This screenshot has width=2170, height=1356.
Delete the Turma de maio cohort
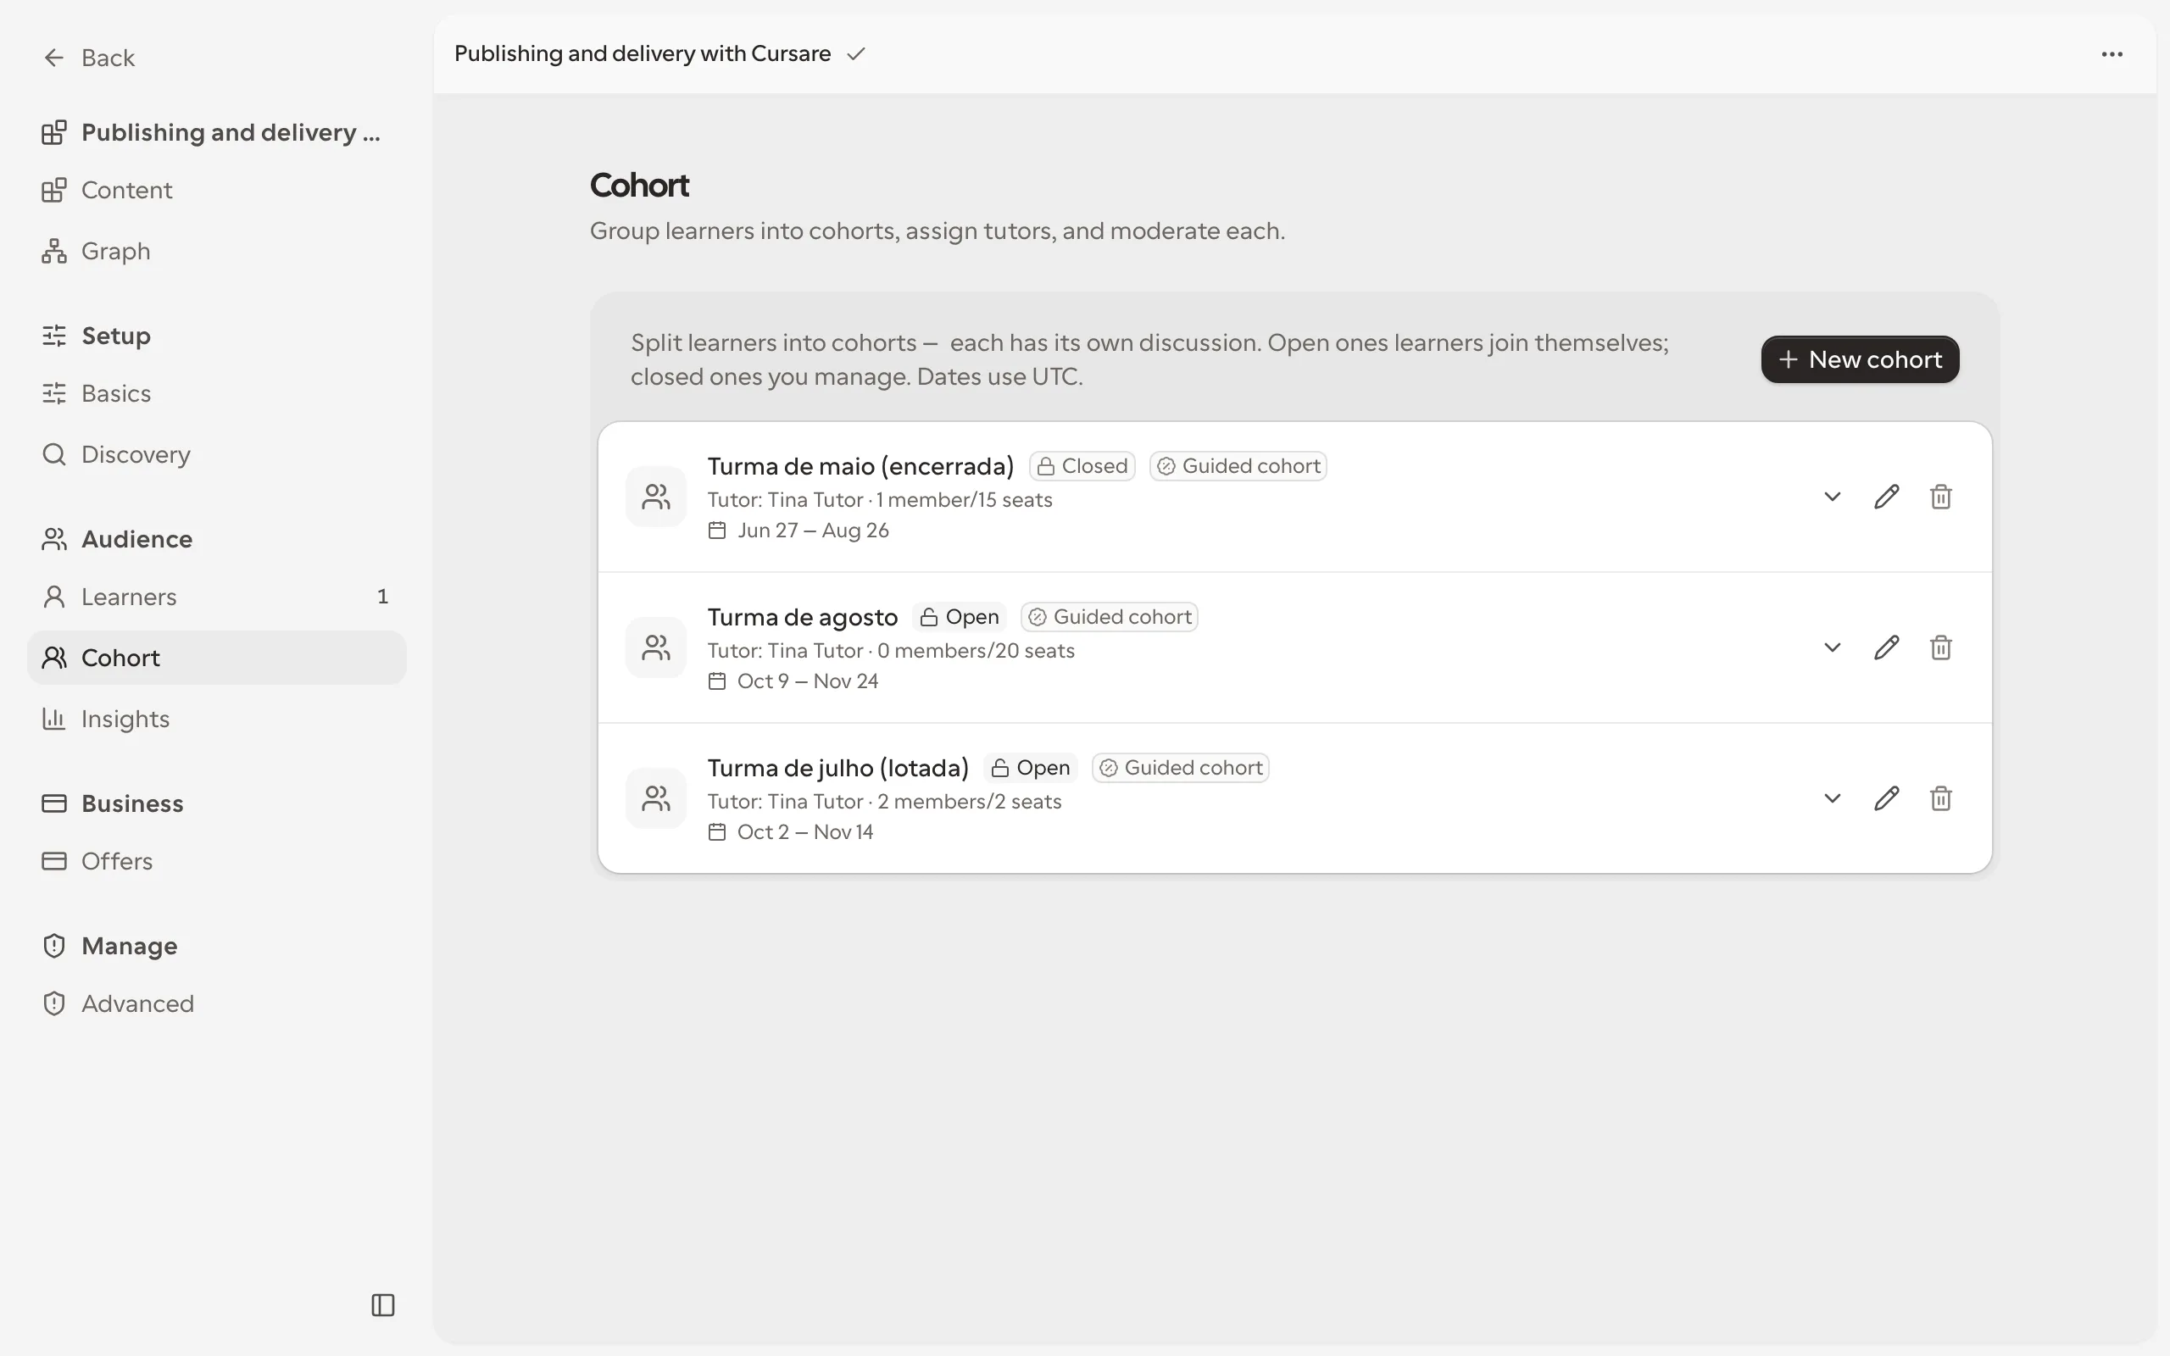(1940, 497)
